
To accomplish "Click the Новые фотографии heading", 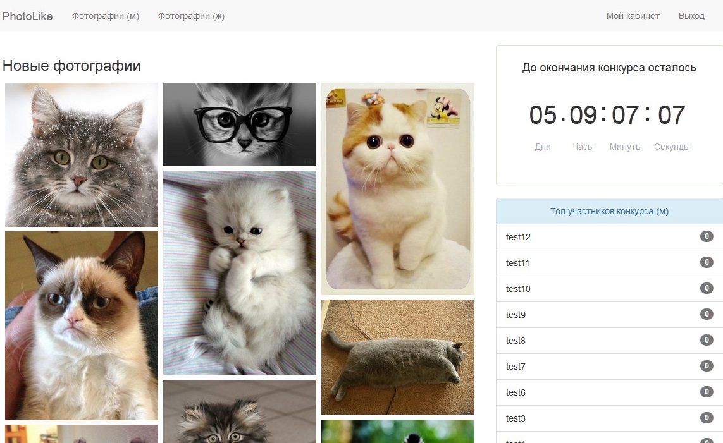I will tap(71, 66).
